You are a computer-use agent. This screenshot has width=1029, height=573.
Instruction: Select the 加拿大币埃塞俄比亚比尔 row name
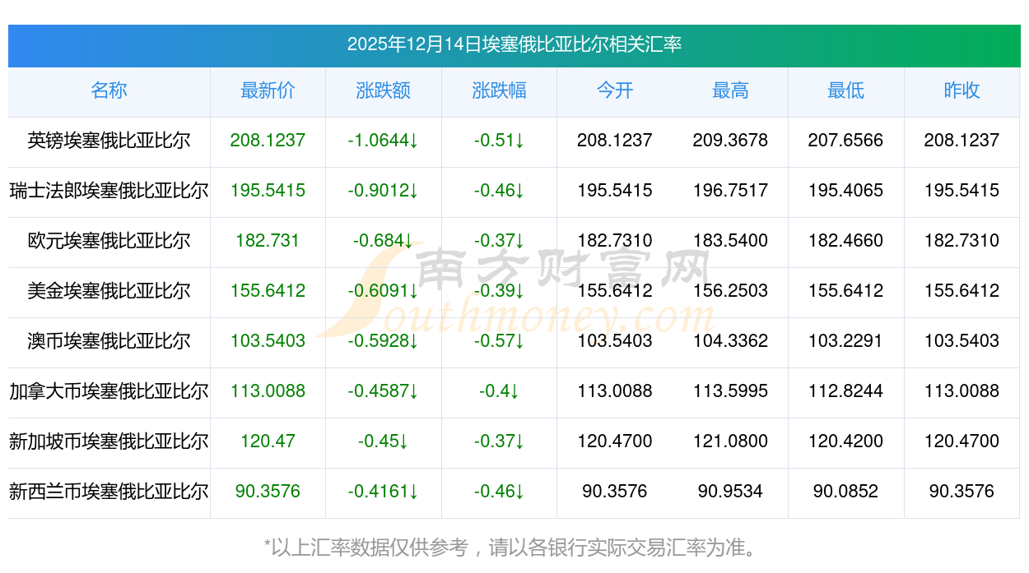click(109, 391)
